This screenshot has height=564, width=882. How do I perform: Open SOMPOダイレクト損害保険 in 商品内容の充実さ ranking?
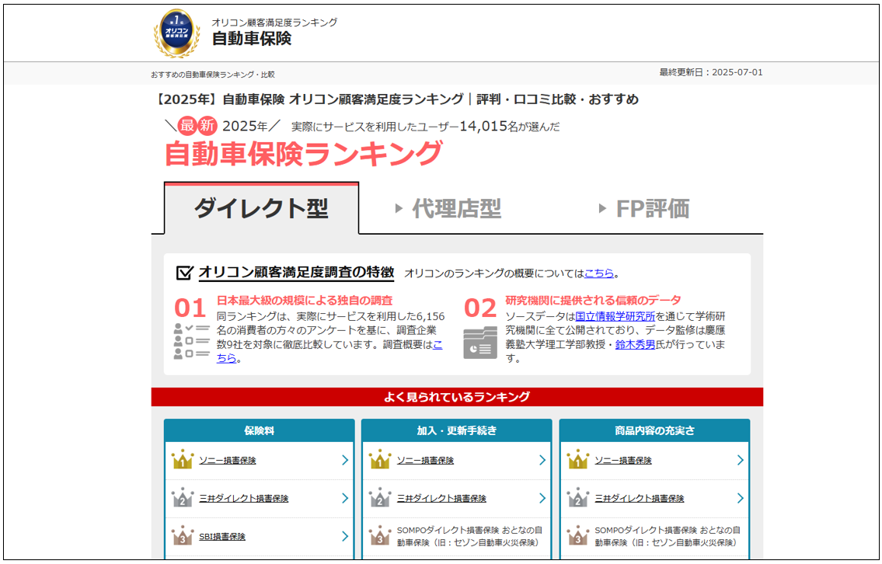[x=668, y=537]
